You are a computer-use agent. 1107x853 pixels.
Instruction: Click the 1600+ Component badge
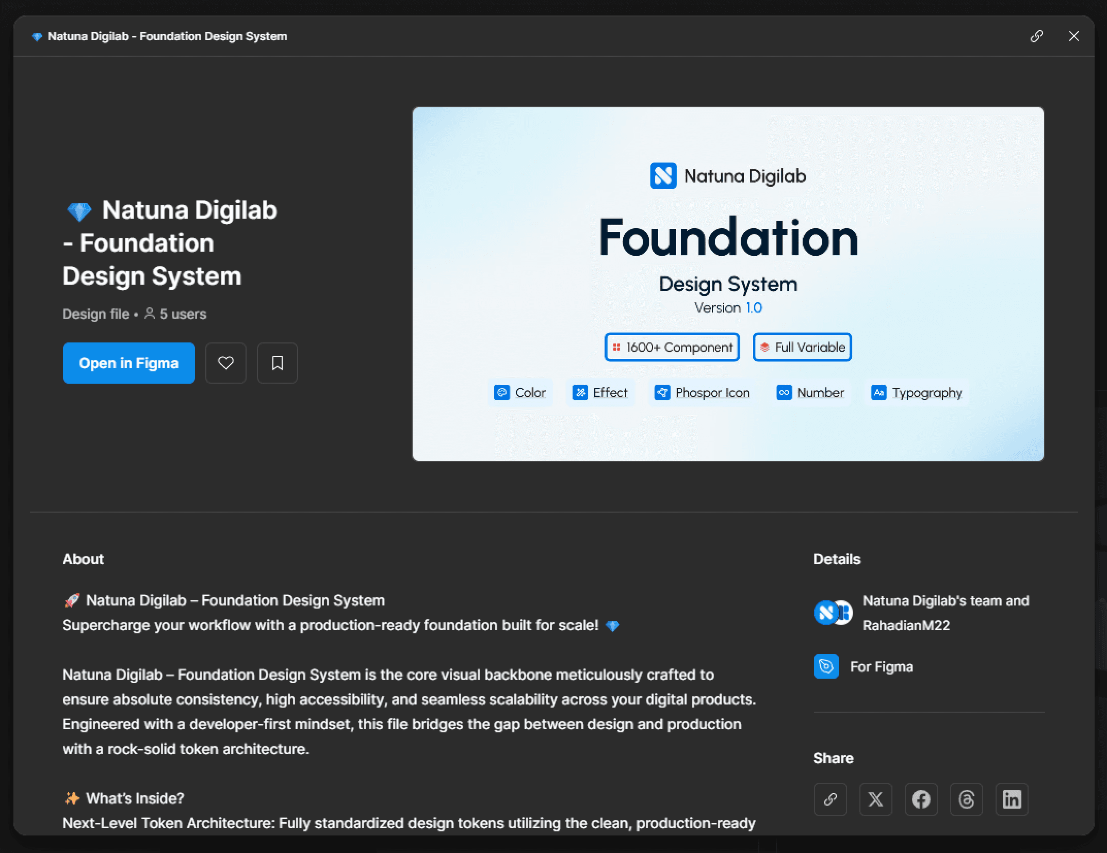click(672, 347)
